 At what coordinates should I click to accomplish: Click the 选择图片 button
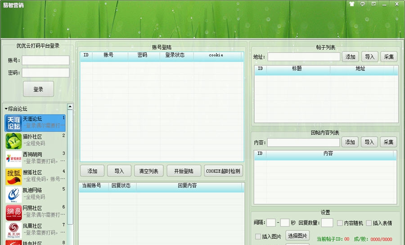(x=297, y=236)
